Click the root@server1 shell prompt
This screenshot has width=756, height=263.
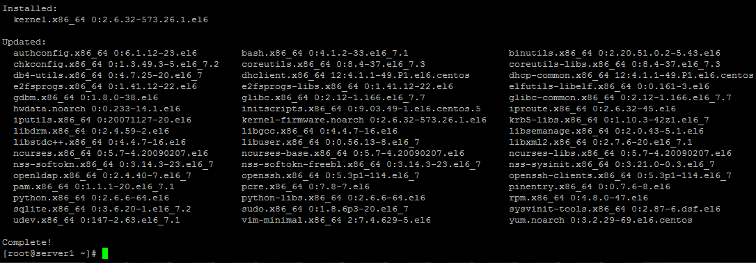(50, 253)
